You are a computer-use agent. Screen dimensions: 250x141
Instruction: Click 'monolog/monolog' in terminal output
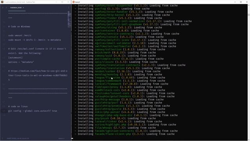click(107, 74)
